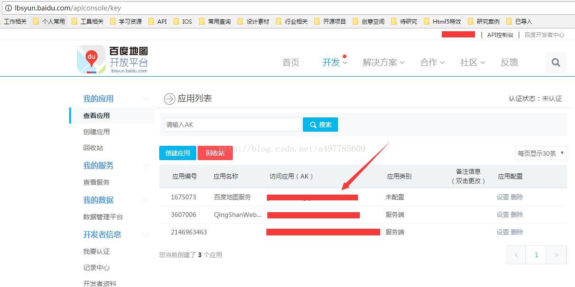
Task: Expand the 合作 navigation menu
Action: 432,62
